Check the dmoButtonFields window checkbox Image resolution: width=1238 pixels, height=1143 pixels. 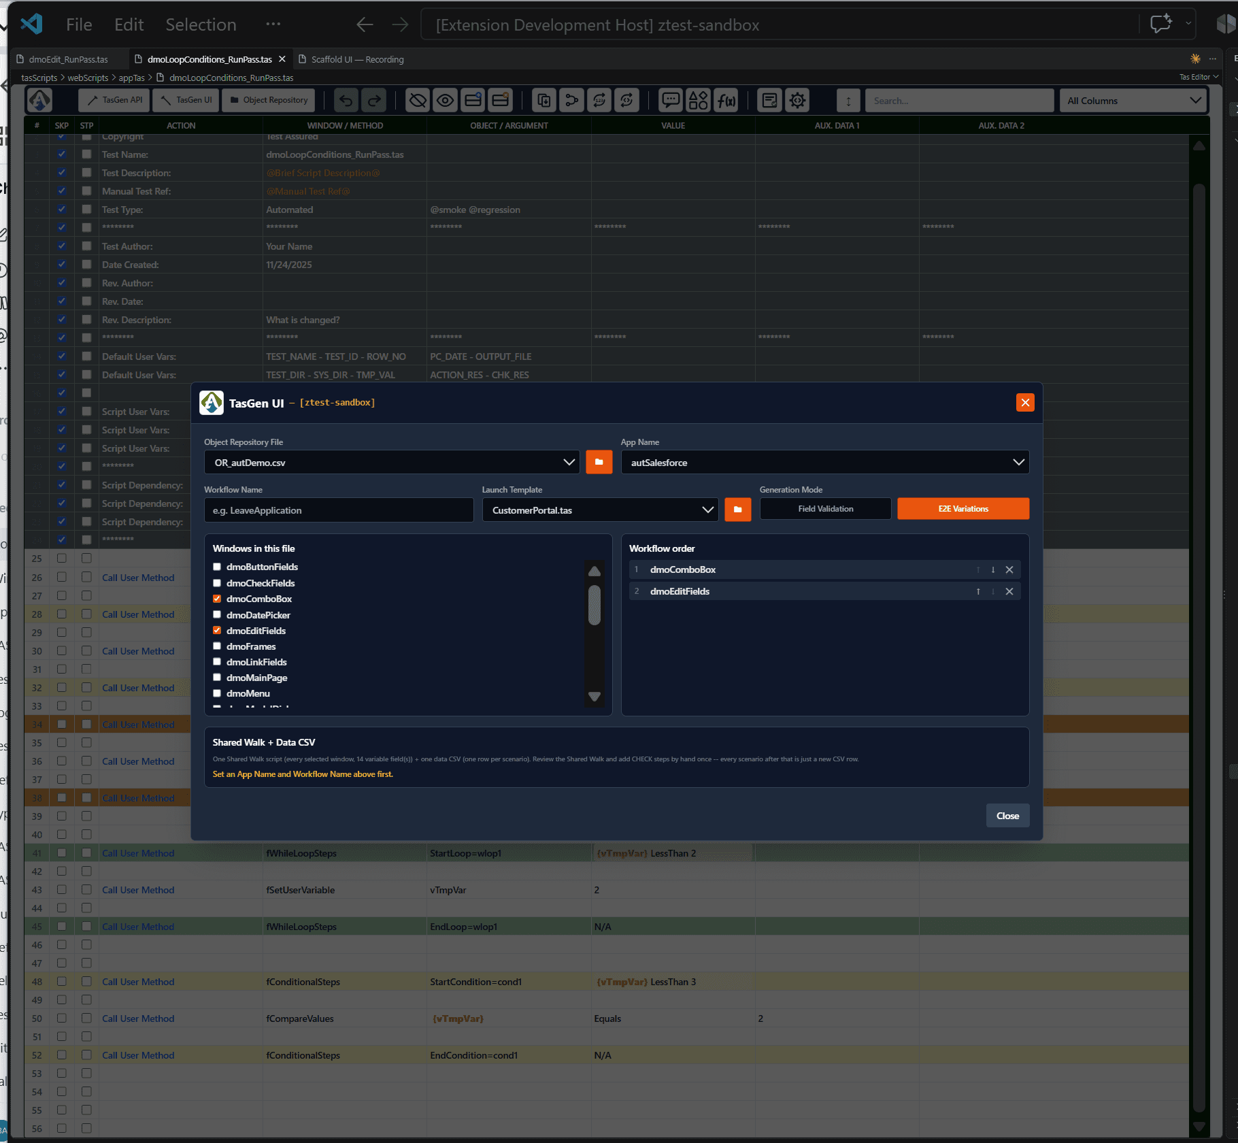[x=217, y=567]
